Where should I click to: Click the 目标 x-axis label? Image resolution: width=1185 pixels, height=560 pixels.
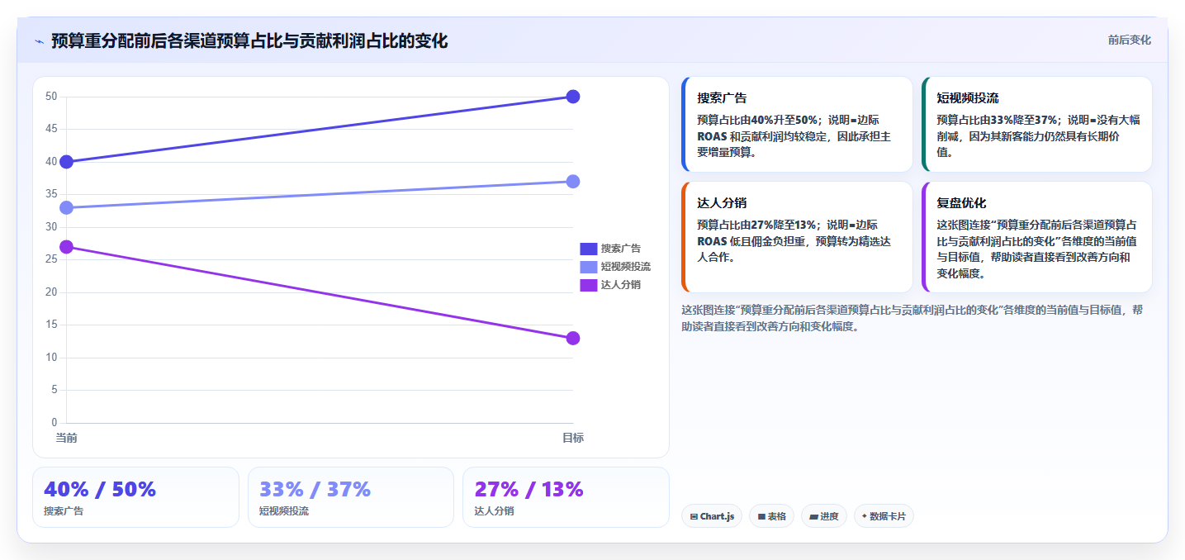click(573, 438)
